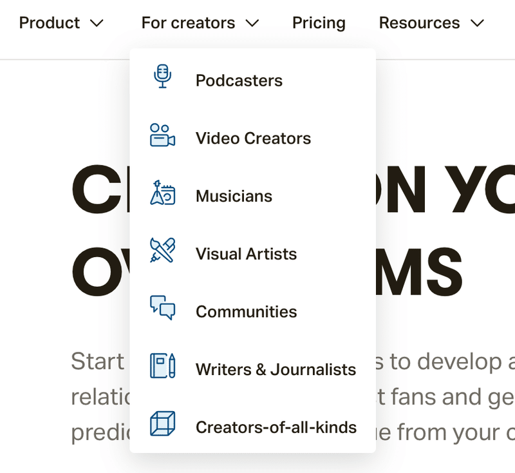Expand the Resources chevron arrow
The height and width of the screenshot is (473, 515).
tap(477, 23)
